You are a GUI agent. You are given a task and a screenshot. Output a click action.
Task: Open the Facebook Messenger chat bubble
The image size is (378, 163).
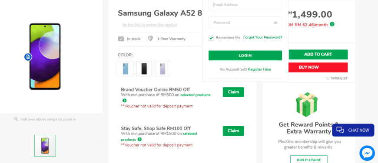(367, 153)
